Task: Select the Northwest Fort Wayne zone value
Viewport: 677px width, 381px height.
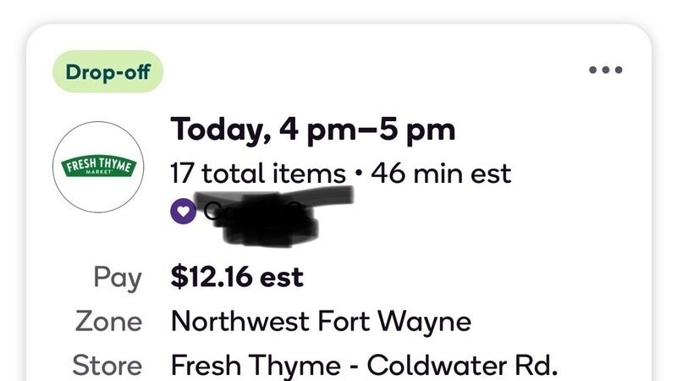Action: [321, 322]
